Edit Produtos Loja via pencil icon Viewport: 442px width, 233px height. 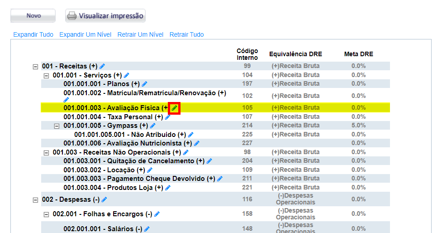[x=167, y=188]
